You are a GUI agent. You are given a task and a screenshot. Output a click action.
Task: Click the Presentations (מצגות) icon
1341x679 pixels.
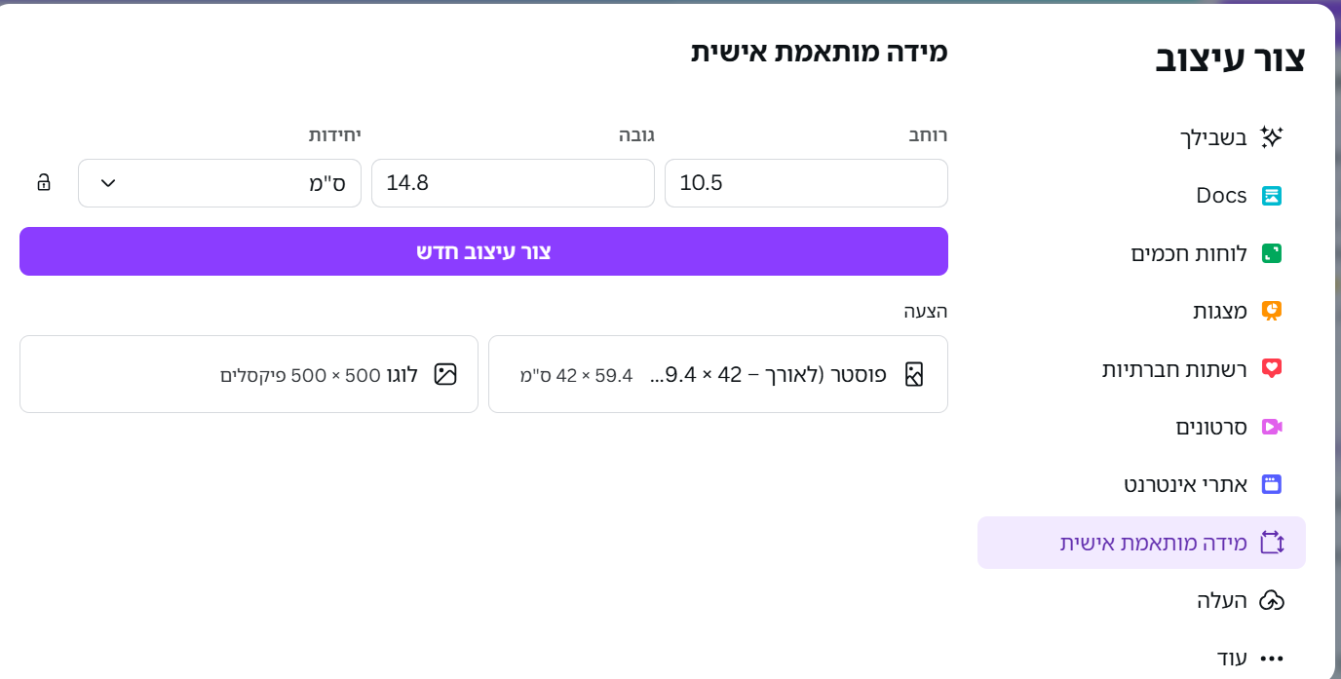tap(1273, 310)
